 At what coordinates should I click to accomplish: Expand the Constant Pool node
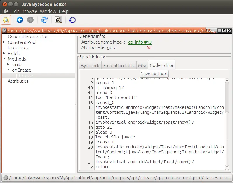[x=4, y=42]
